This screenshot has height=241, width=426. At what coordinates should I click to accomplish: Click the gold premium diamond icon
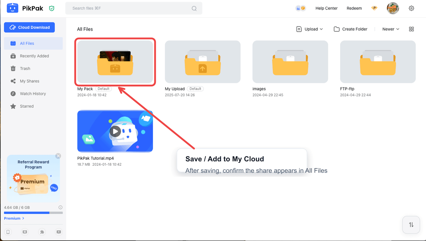point(374,8)
